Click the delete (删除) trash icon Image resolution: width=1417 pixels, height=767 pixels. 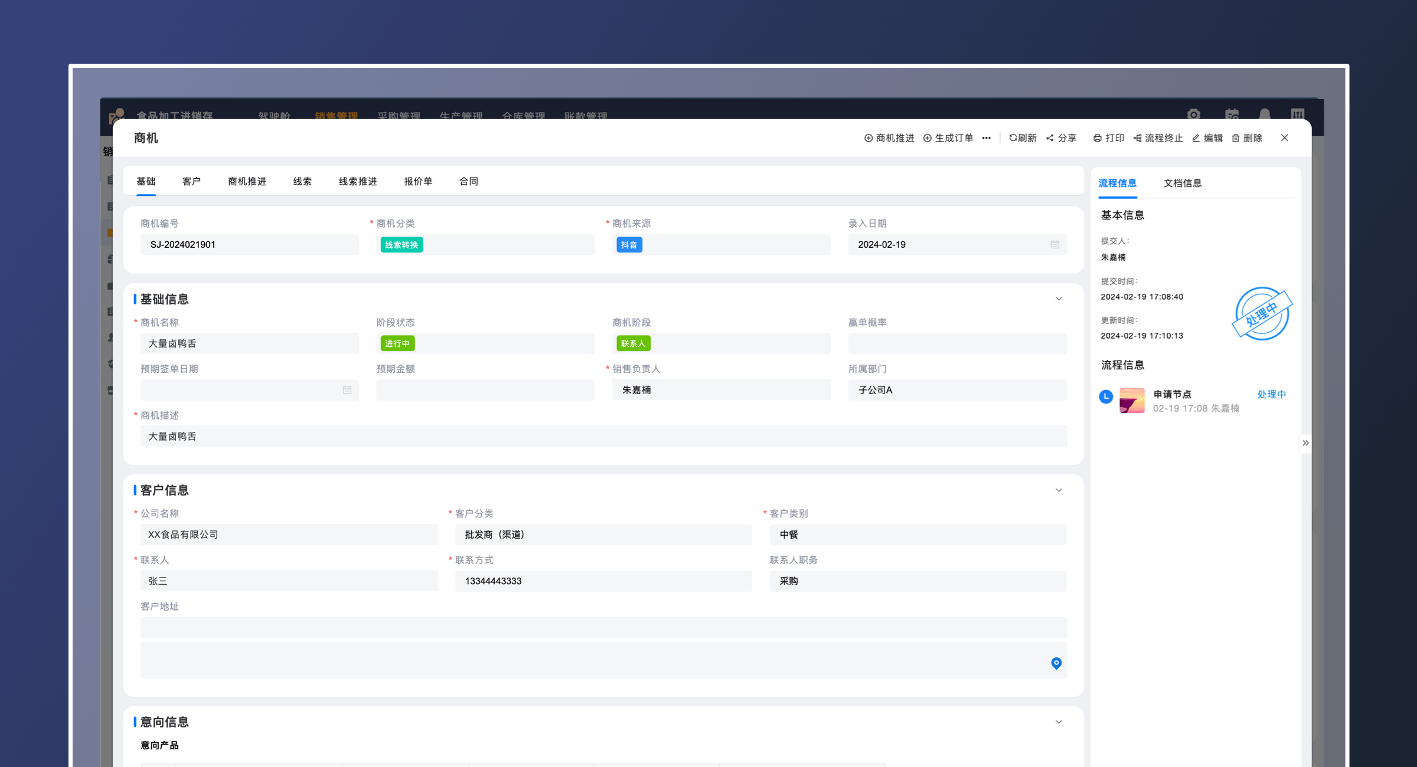pos(1236,138)
